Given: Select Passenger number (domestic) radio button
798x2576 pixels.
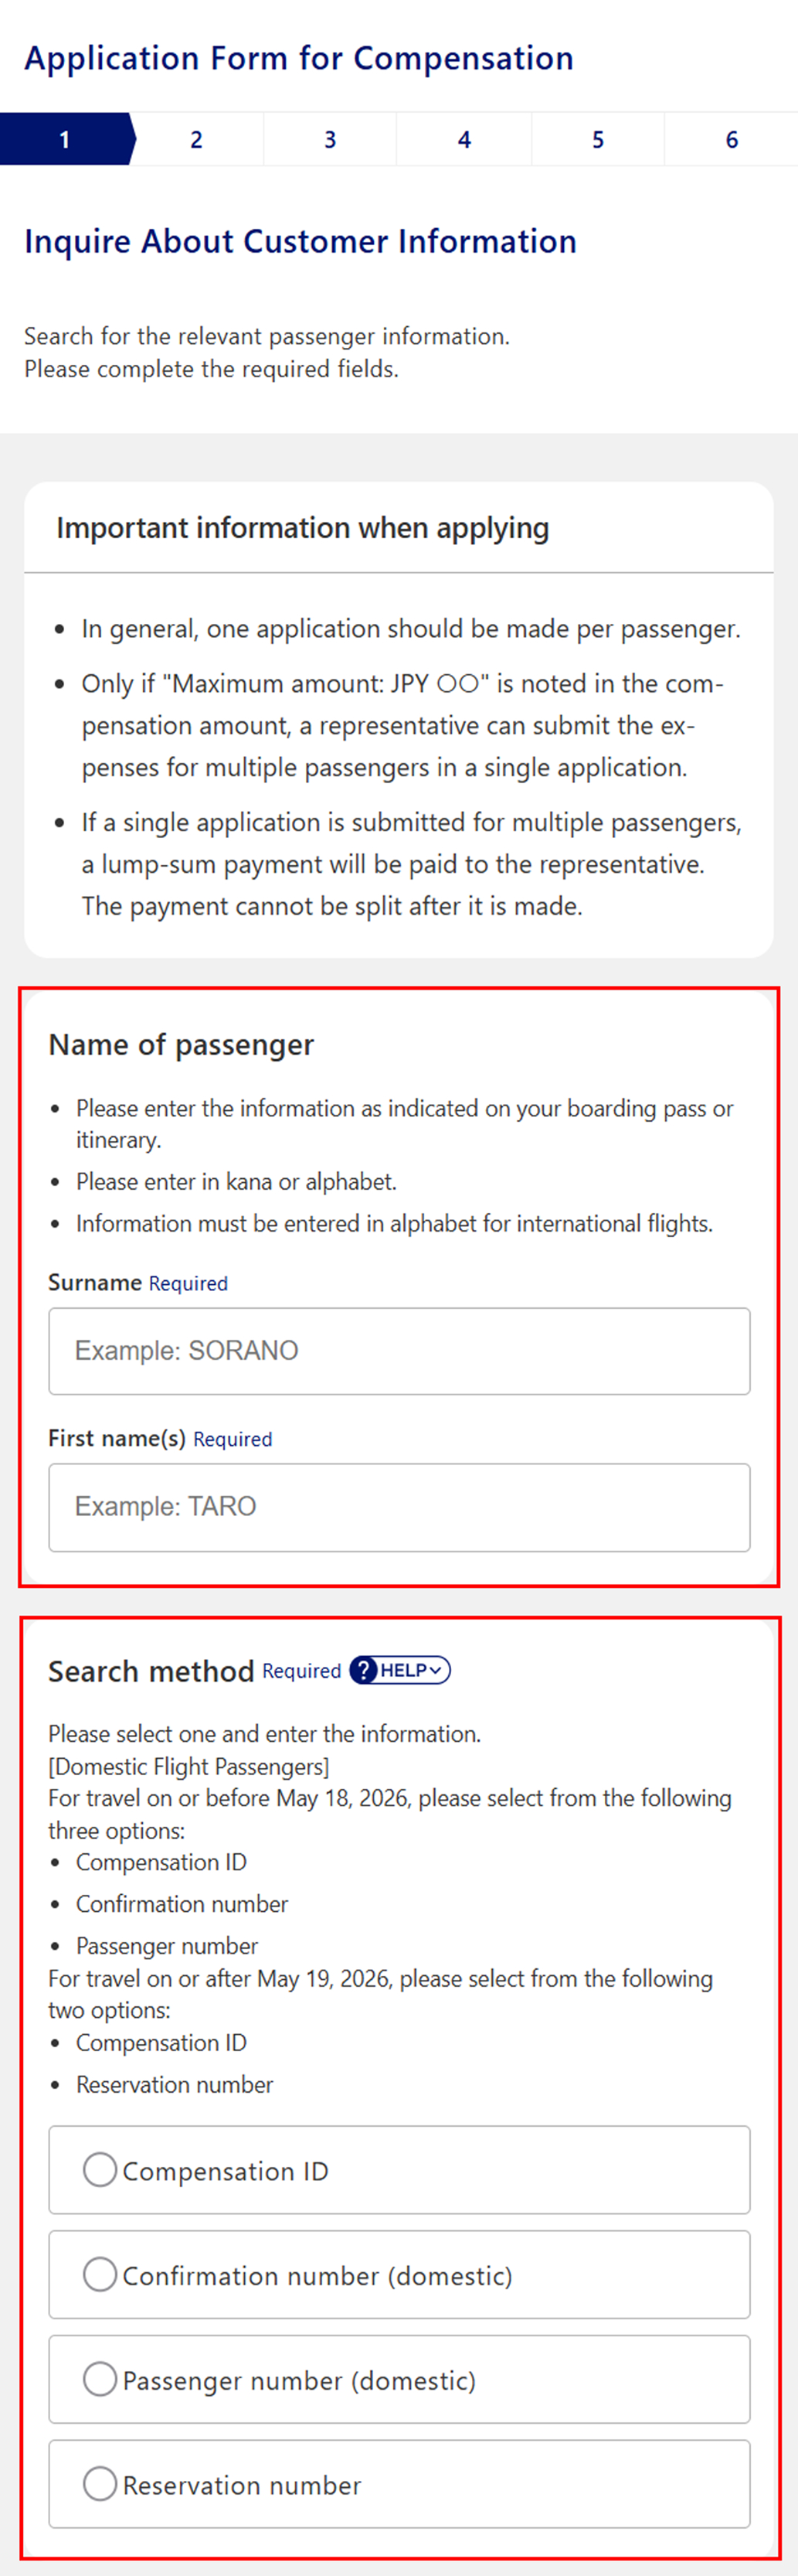Looking at the screenshot, I should [100, 2379].
